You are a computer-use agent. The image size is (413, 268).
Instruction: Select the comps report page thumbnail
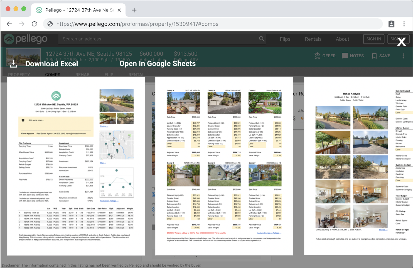coord(224,166)
